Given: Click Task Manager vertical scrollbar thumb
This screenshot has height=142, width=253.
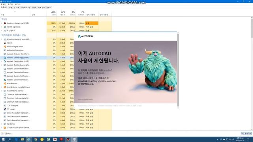Looking at the screenshot, I should pos(252,28).
